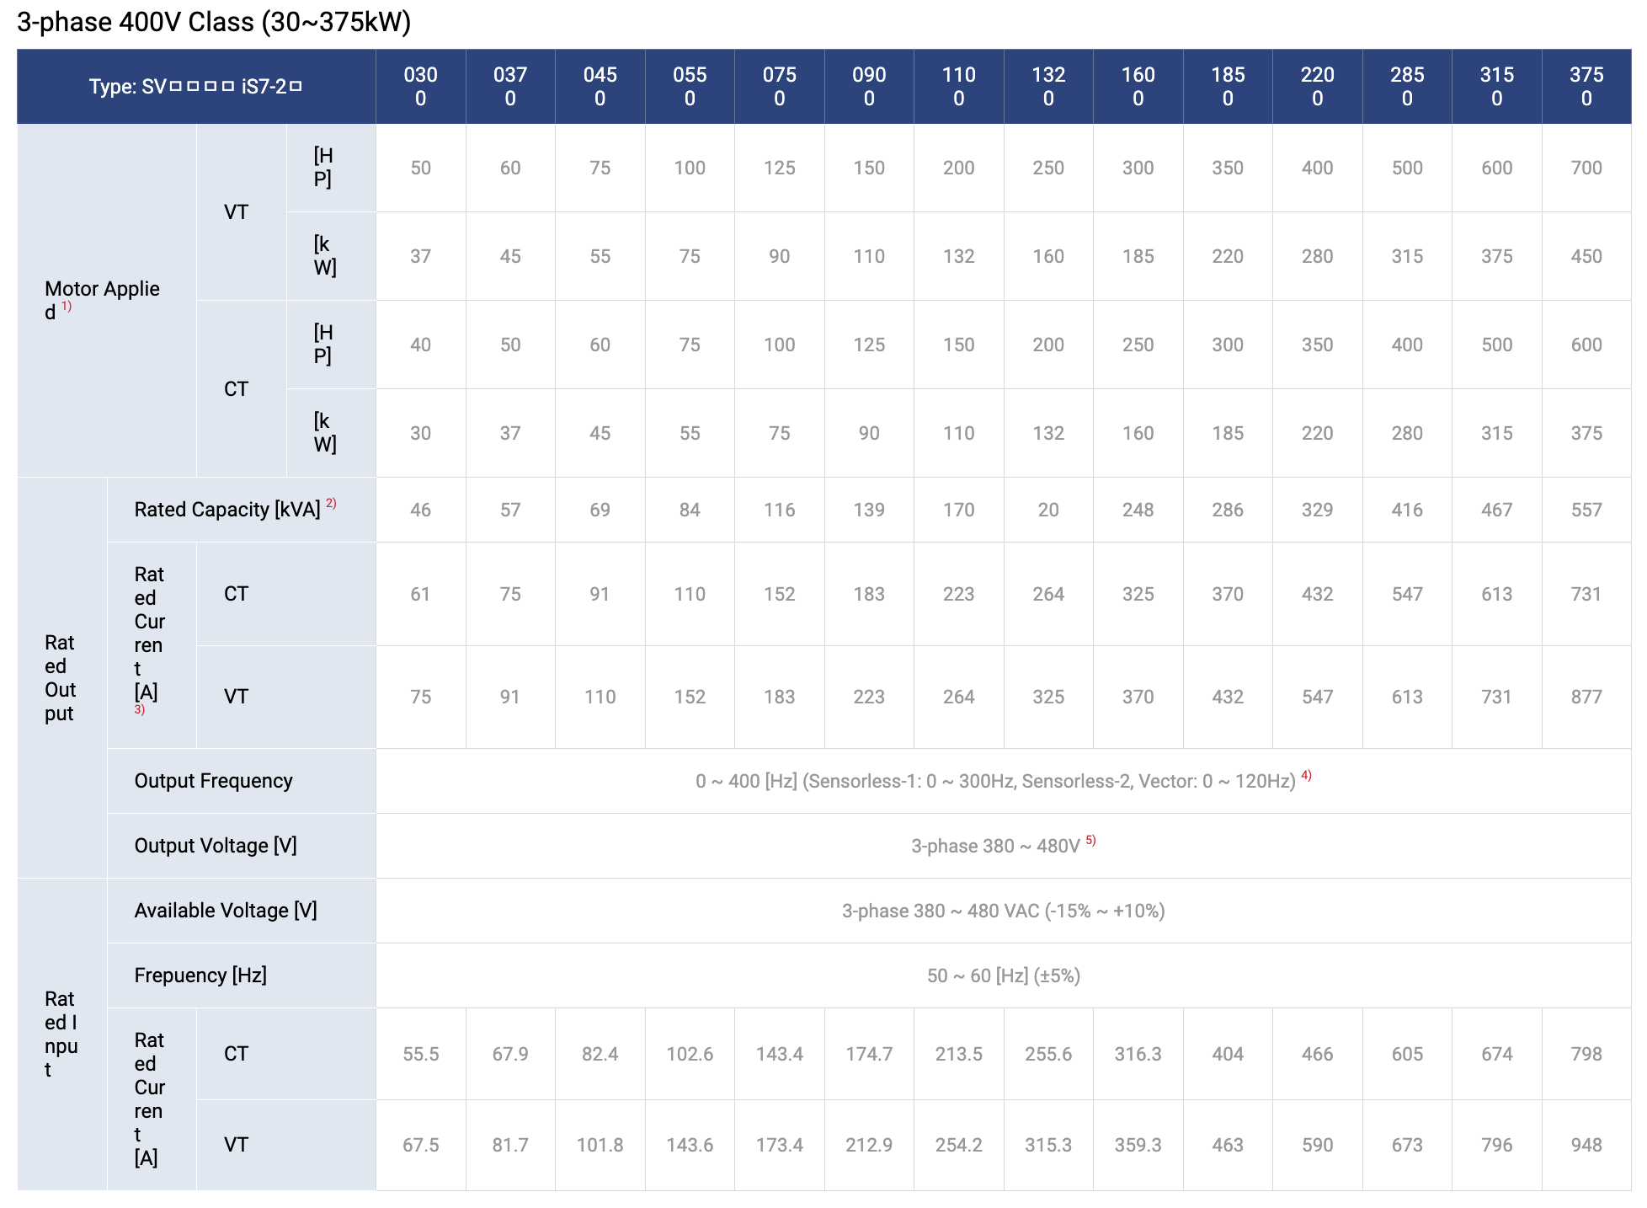1647x1208 pixels.
Task: Select the '2850' column header
Action: click(1407, 87)
